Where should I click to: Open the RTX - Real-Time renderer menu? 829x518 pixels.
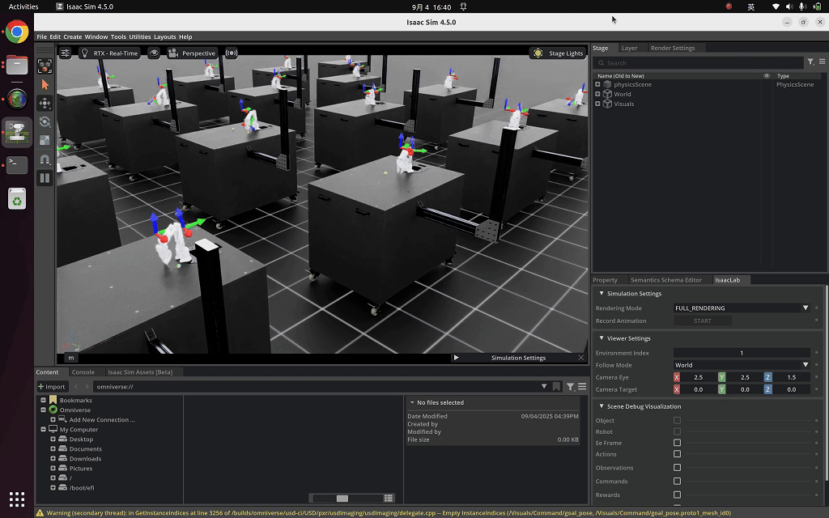[x=109, y=53]
